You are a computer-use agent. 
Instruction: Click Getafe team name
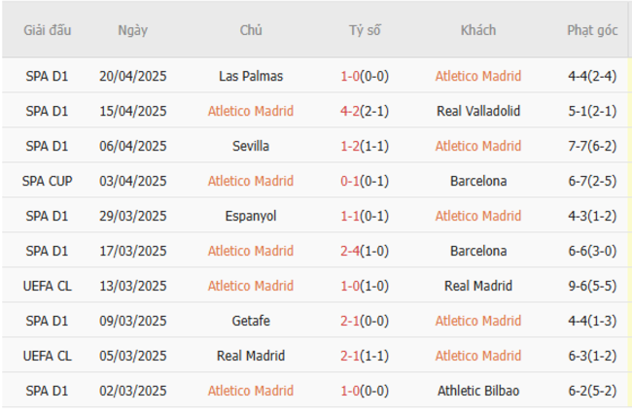(251, 321)
